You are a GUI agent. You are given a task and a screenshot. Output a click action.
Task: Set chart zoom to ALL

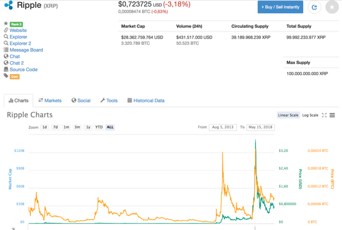click(x=110, y=127)
